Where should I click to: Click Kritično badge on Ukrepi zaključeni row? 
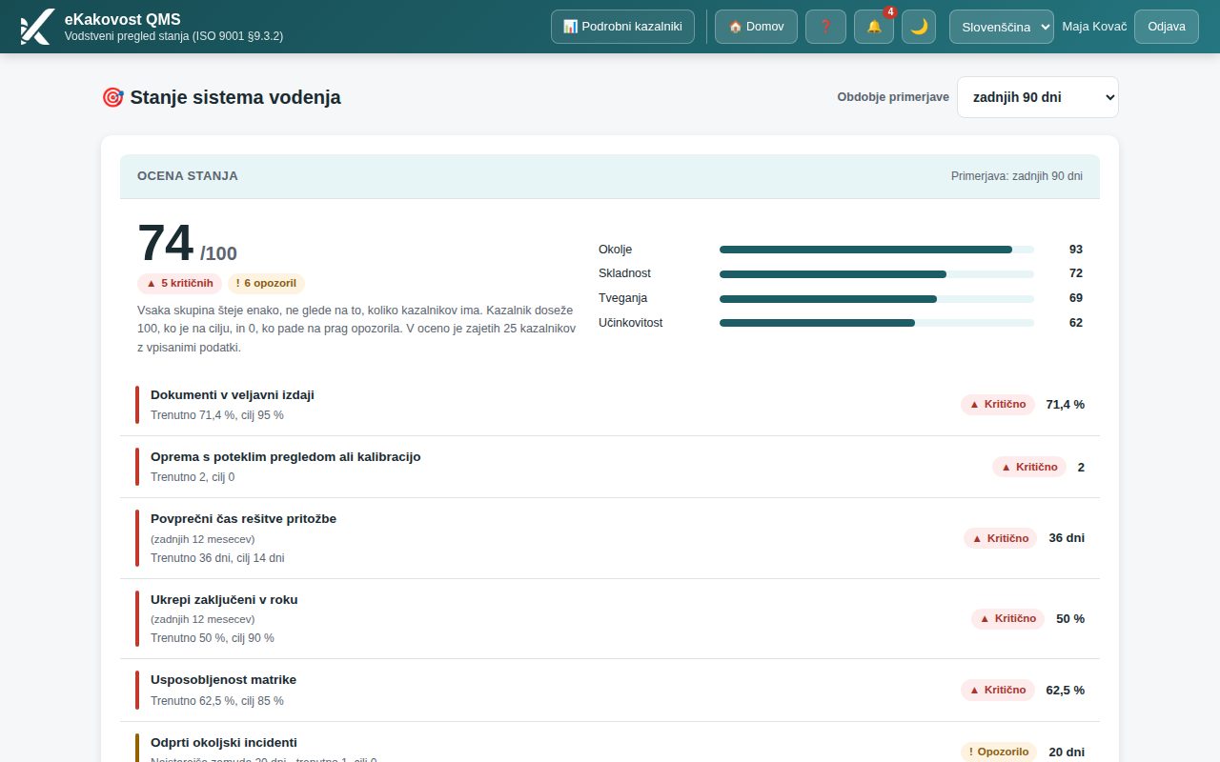click(x=1008, y=619)
